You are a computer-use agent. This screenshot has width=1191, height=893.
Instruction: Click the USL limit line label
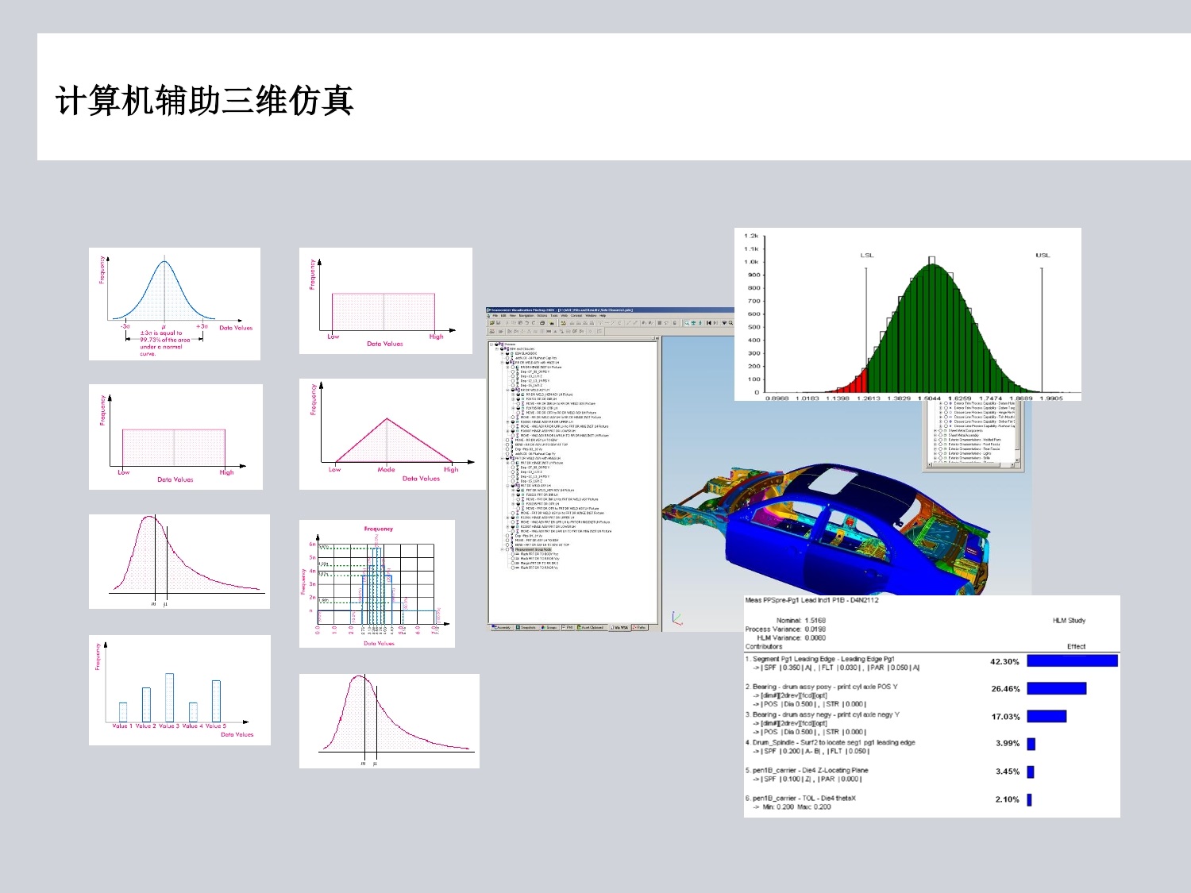tap(1043, 255)
